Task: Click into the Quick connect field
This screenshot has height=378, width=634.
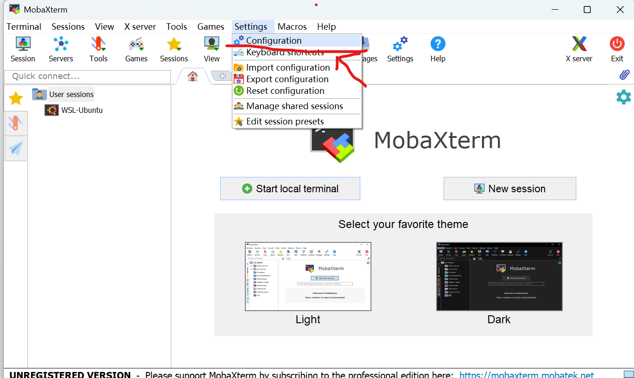Action: point(87,76)
